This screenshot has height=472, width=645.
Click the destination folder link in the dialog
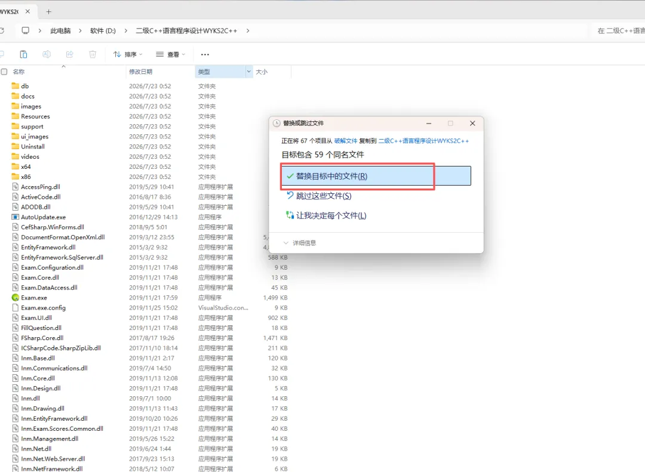click(x=423, y=141)
